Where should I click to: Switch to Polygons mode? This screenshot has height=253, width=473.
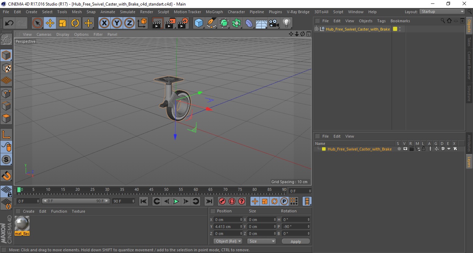[6, 118]
